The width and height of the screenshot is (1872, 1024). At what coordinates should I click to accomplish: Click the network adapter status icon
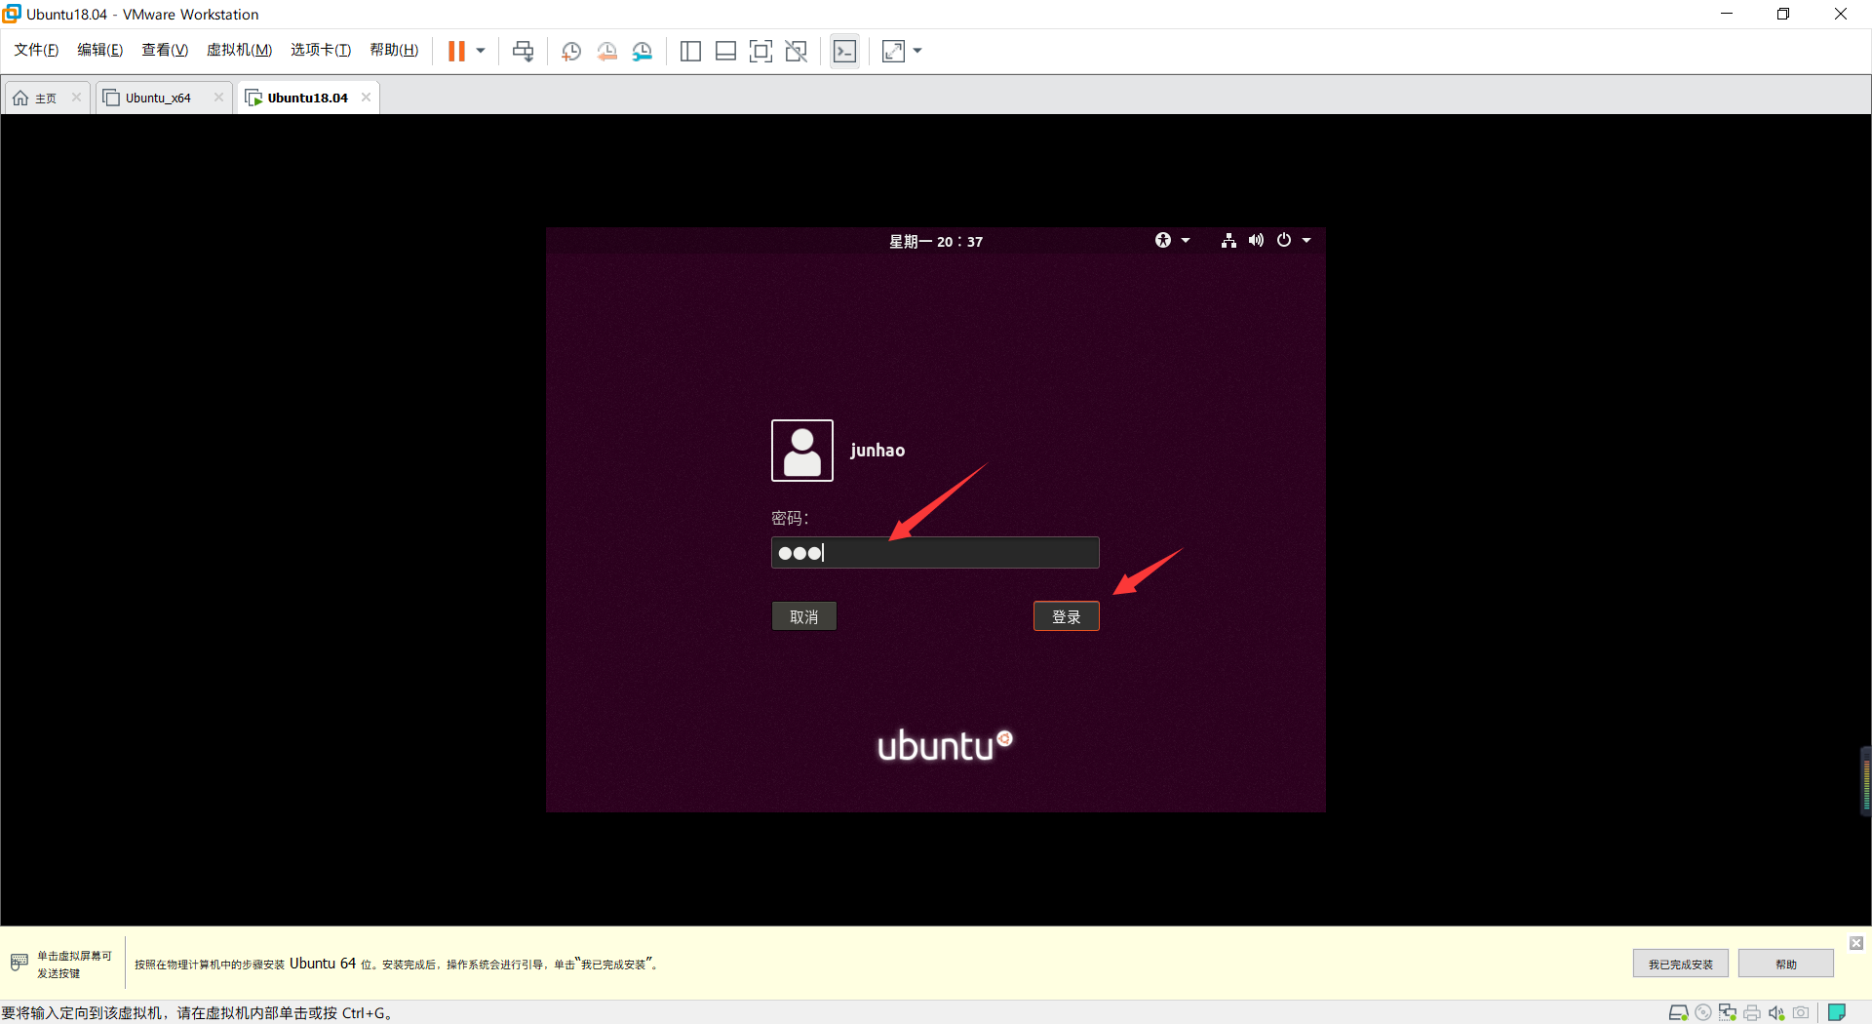pos(1728,1012)
